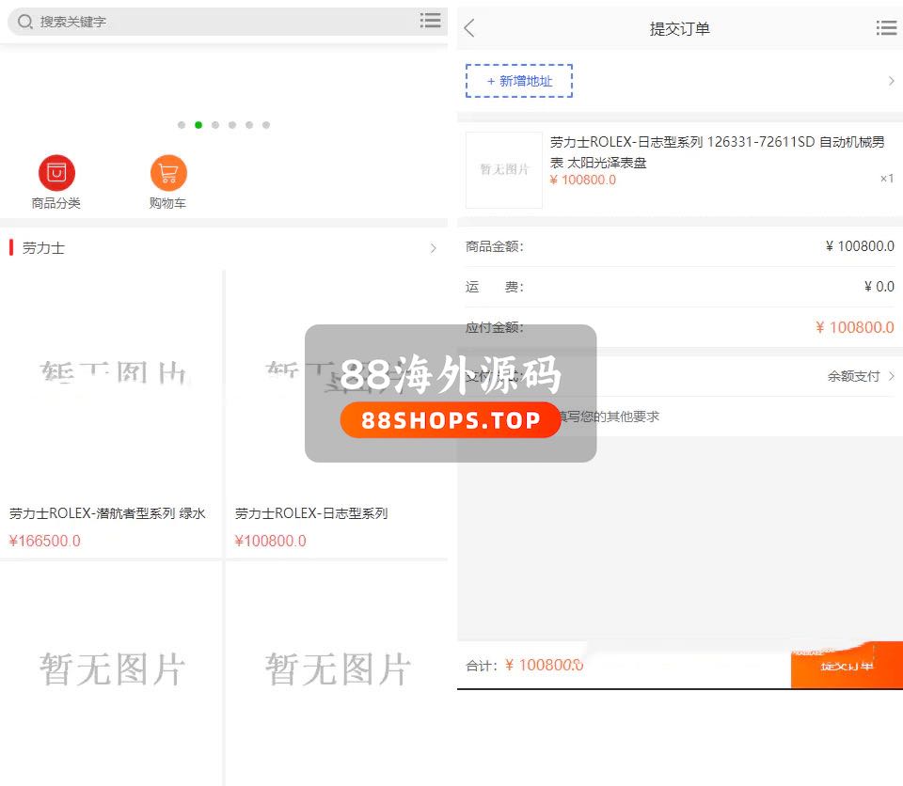Expand the 劳力士 section with its chevron

[433, 249]
